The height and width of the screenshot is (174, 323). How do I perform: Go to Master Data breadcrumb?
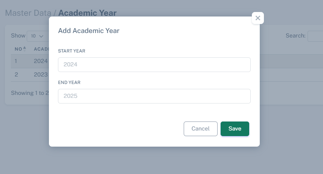coord(28,13)
